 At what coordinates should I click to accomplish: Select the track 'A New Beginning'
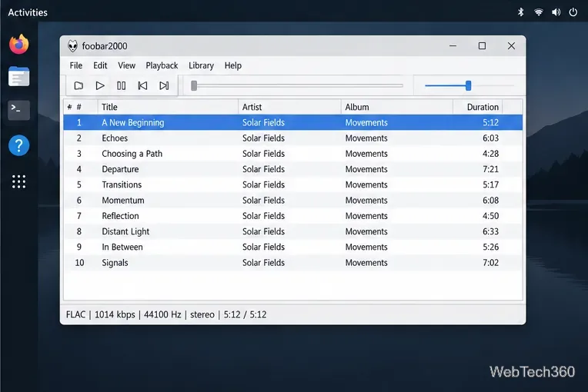pyautogui.click(x=293, y=122)
